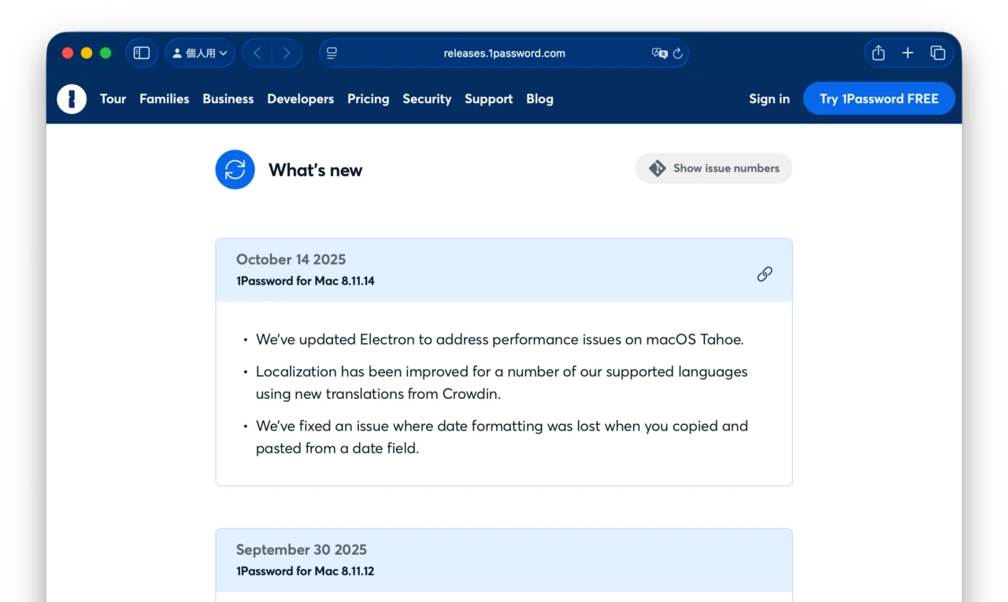Select Security in the navigation bar
Image resolution: width=1008 pixels, height=602 pixels.
(427, 98)
